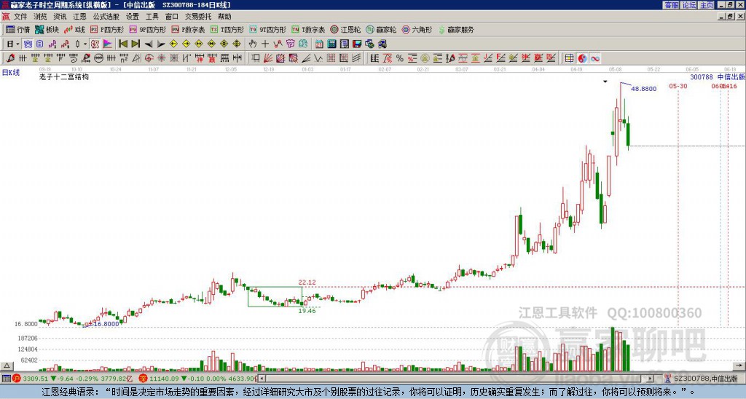Select the percent % tool

(400, 58)
